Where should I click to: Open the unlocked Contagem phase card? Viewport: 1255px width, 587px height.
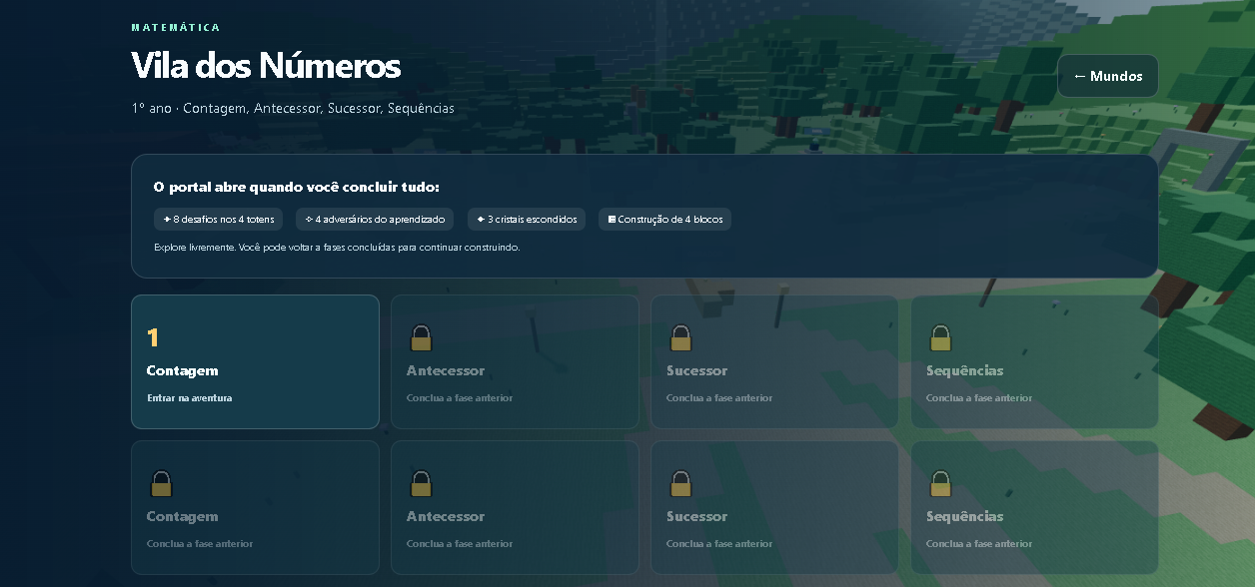pyautogui.click(x=255, y=361)
